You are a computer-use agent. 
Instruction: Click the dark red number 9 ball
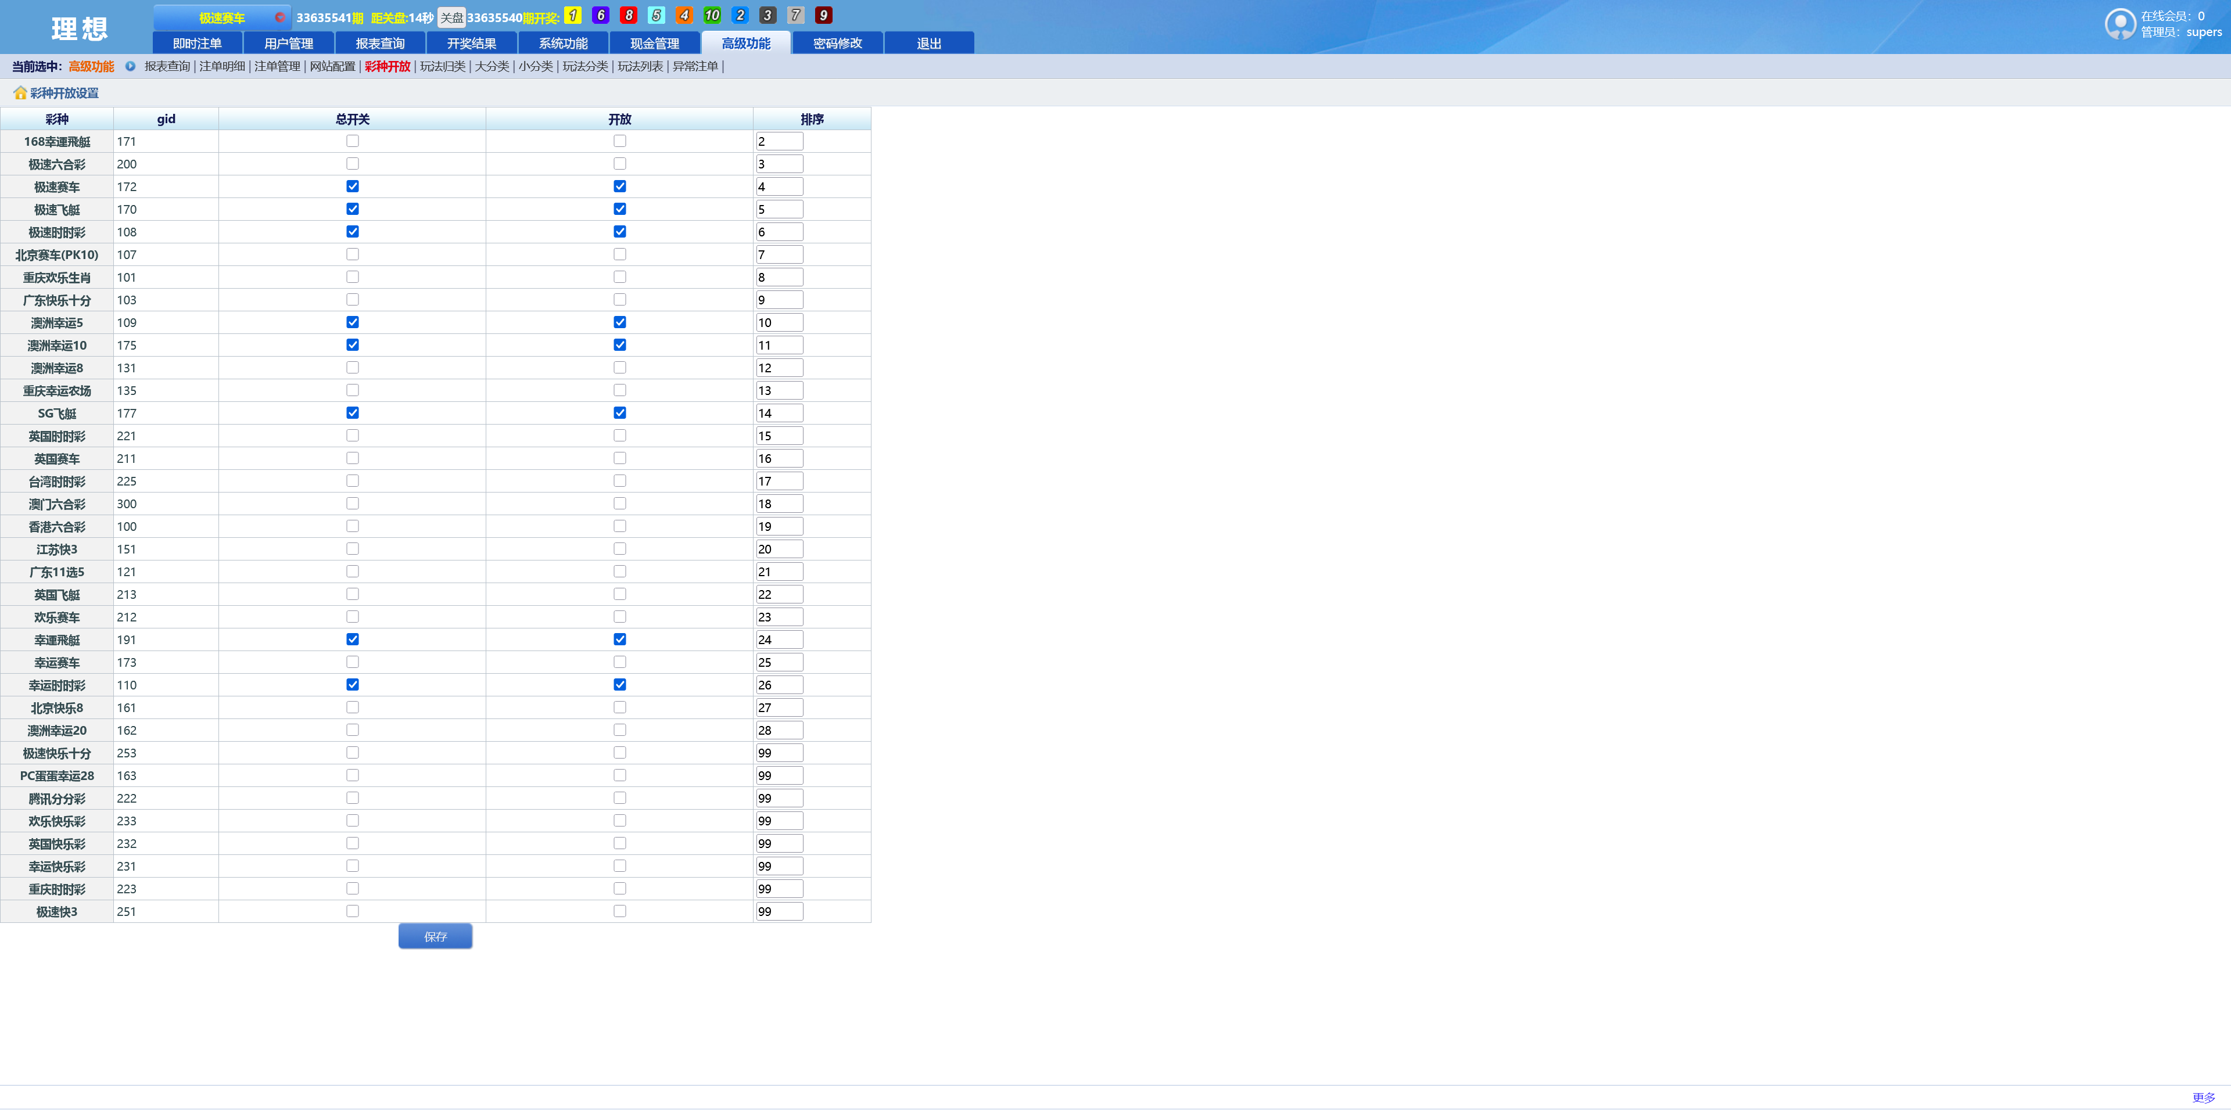(x=824, y=16)
